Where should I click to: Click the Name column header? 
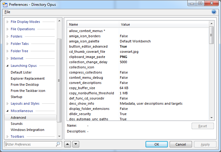[x=93, y=24]
